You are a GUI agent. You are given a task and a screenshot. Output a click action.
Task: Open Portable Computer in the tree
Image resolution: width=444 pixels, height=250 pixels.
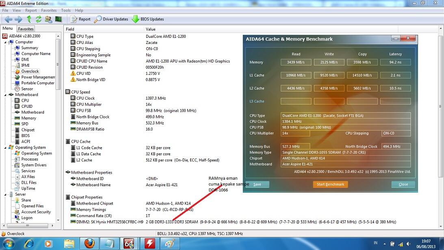coord(38,83)
